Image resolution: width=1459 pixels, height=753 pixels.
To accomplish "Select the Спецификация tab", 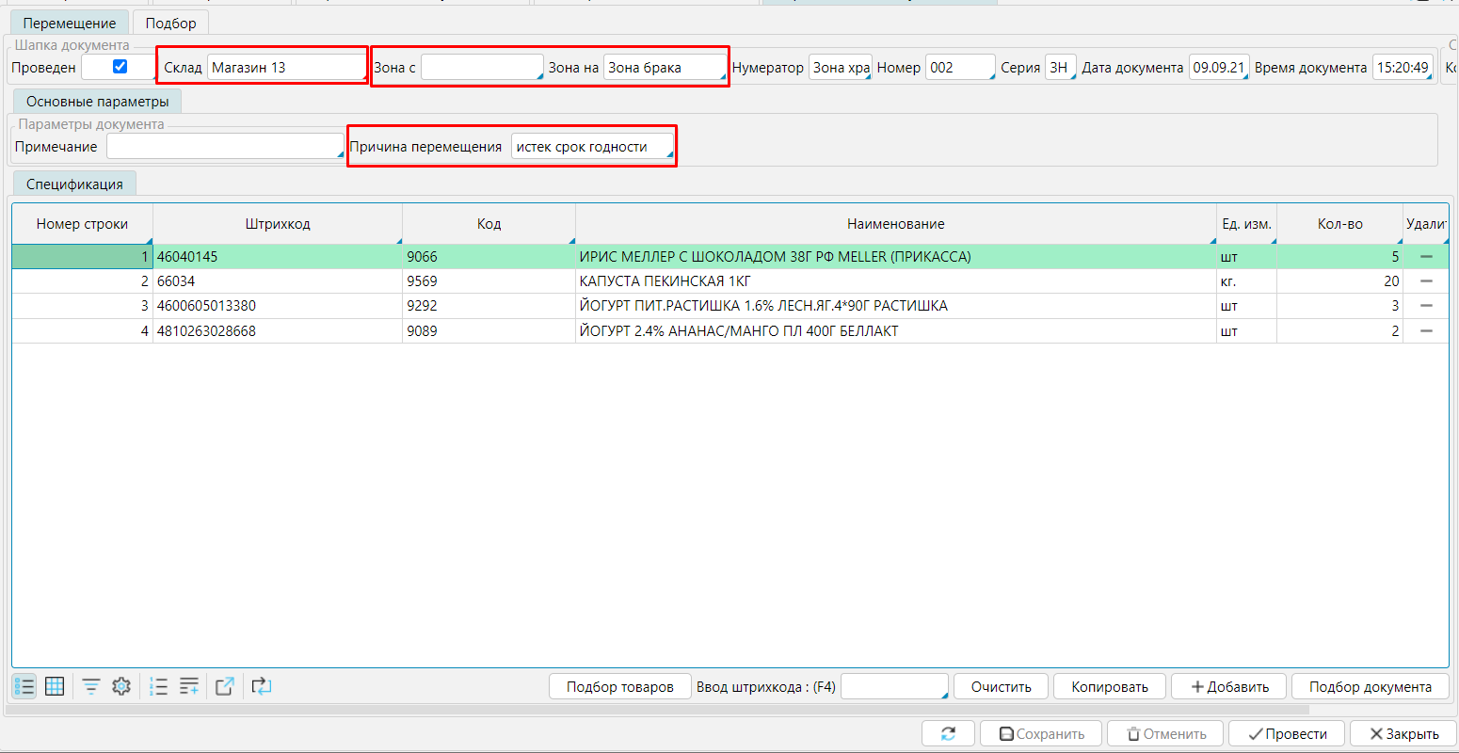I will (x=74, y=184).
